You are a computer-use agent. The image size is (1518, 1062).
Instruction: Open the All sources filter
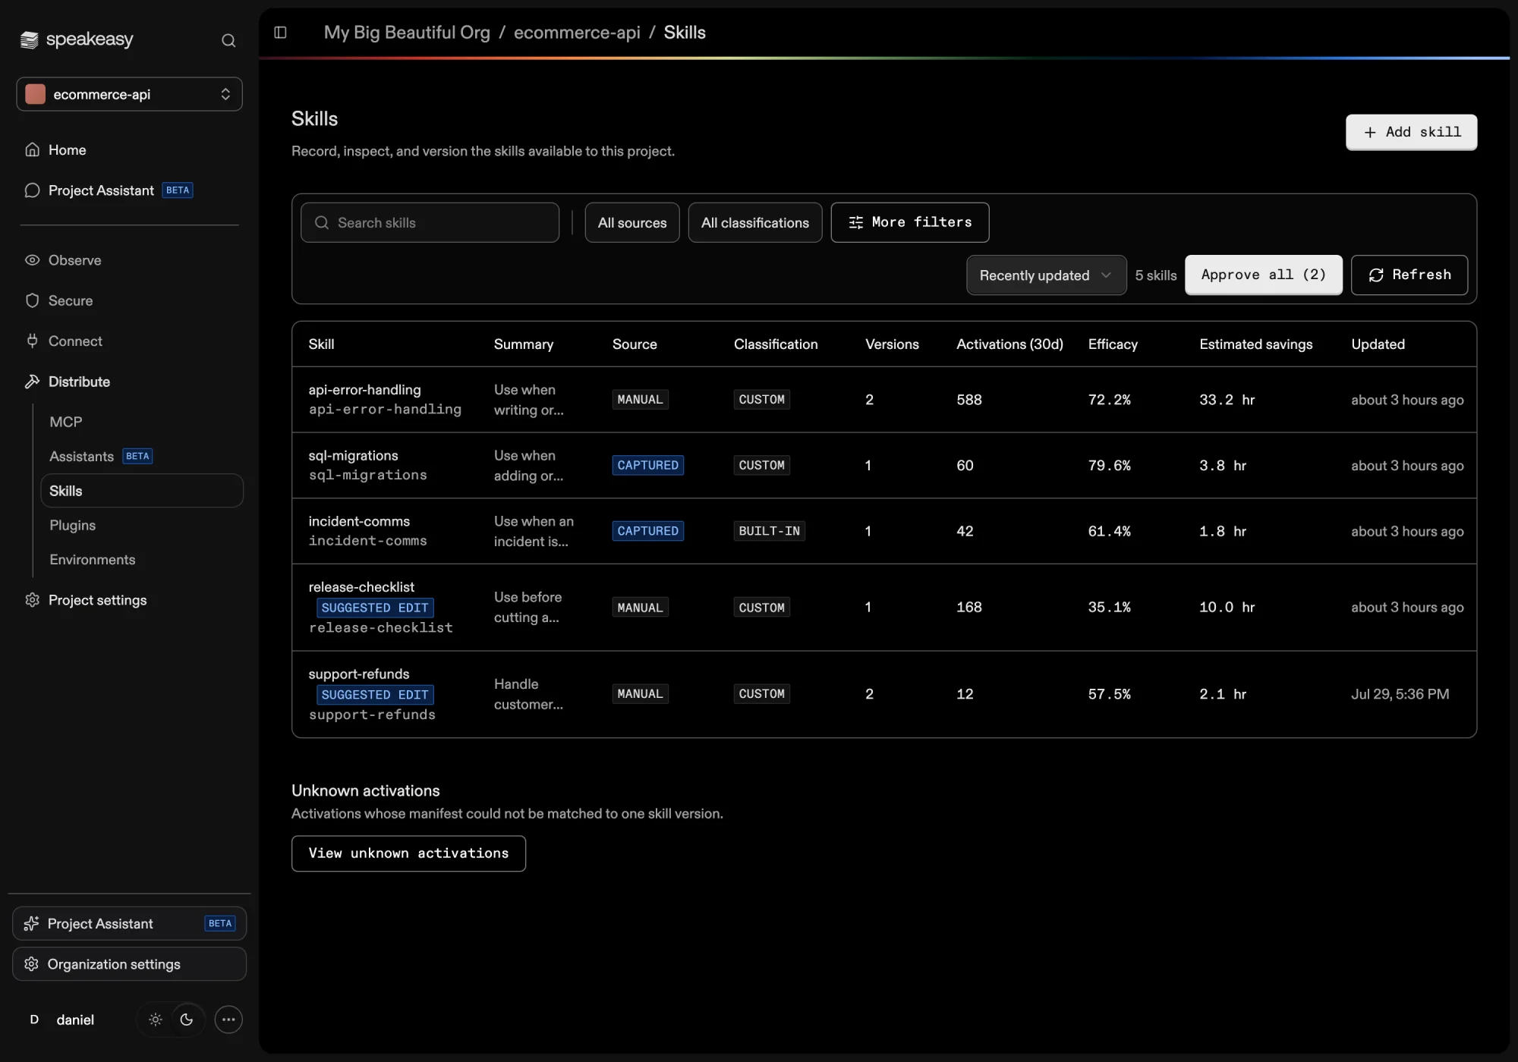click(632, 222)
